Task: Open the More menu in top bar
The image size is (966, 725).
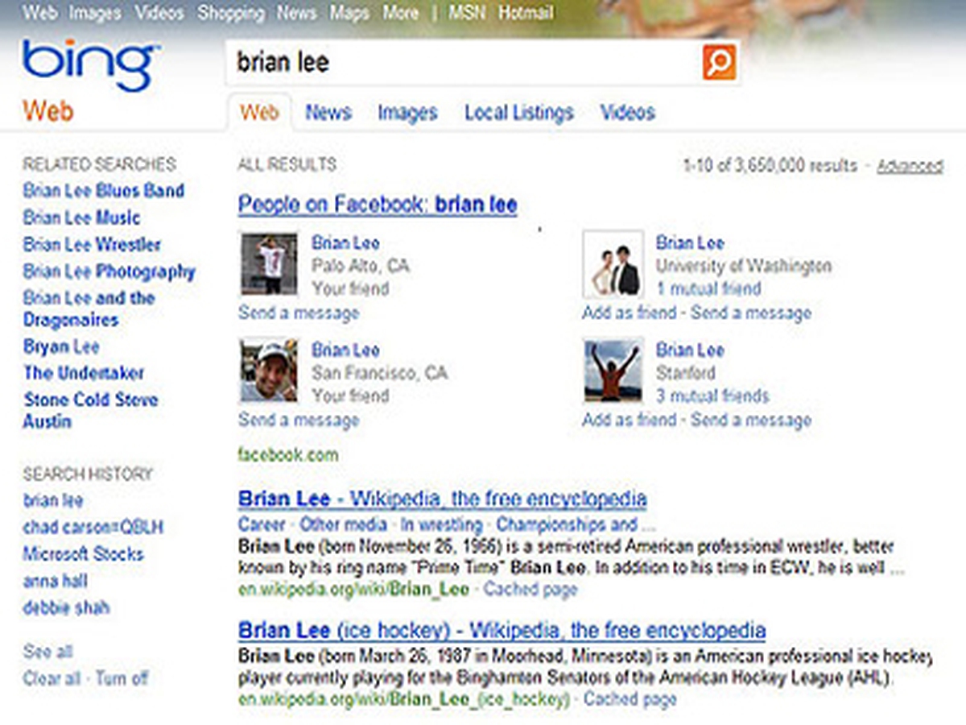Action: (400, 13)
